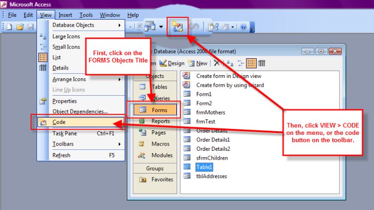Open Object Dependencies from the View menu

[x=81, y=112]
